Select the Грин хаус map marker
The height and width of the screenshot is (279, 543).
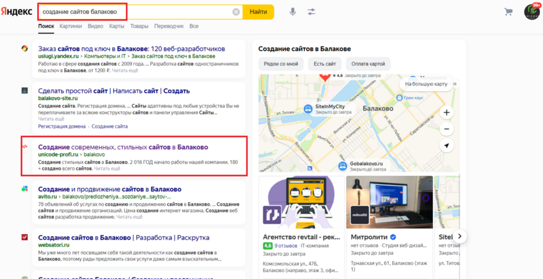coord(399,98)
